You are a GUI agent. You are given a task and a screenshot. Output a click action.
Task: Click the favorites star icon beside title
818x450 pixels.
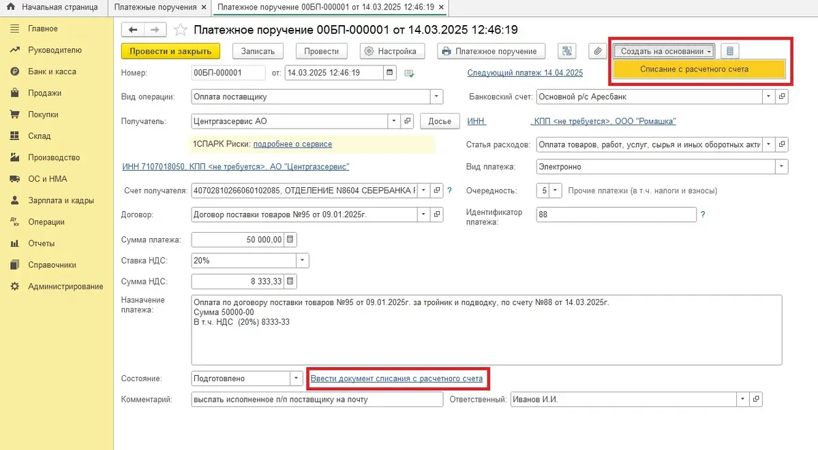pyautogui.click(x=180, y=30)
